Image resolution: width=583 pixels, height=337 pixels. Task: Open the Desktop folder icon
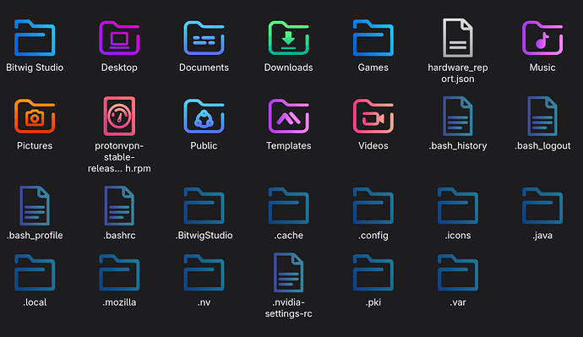(x=119, y=38)
